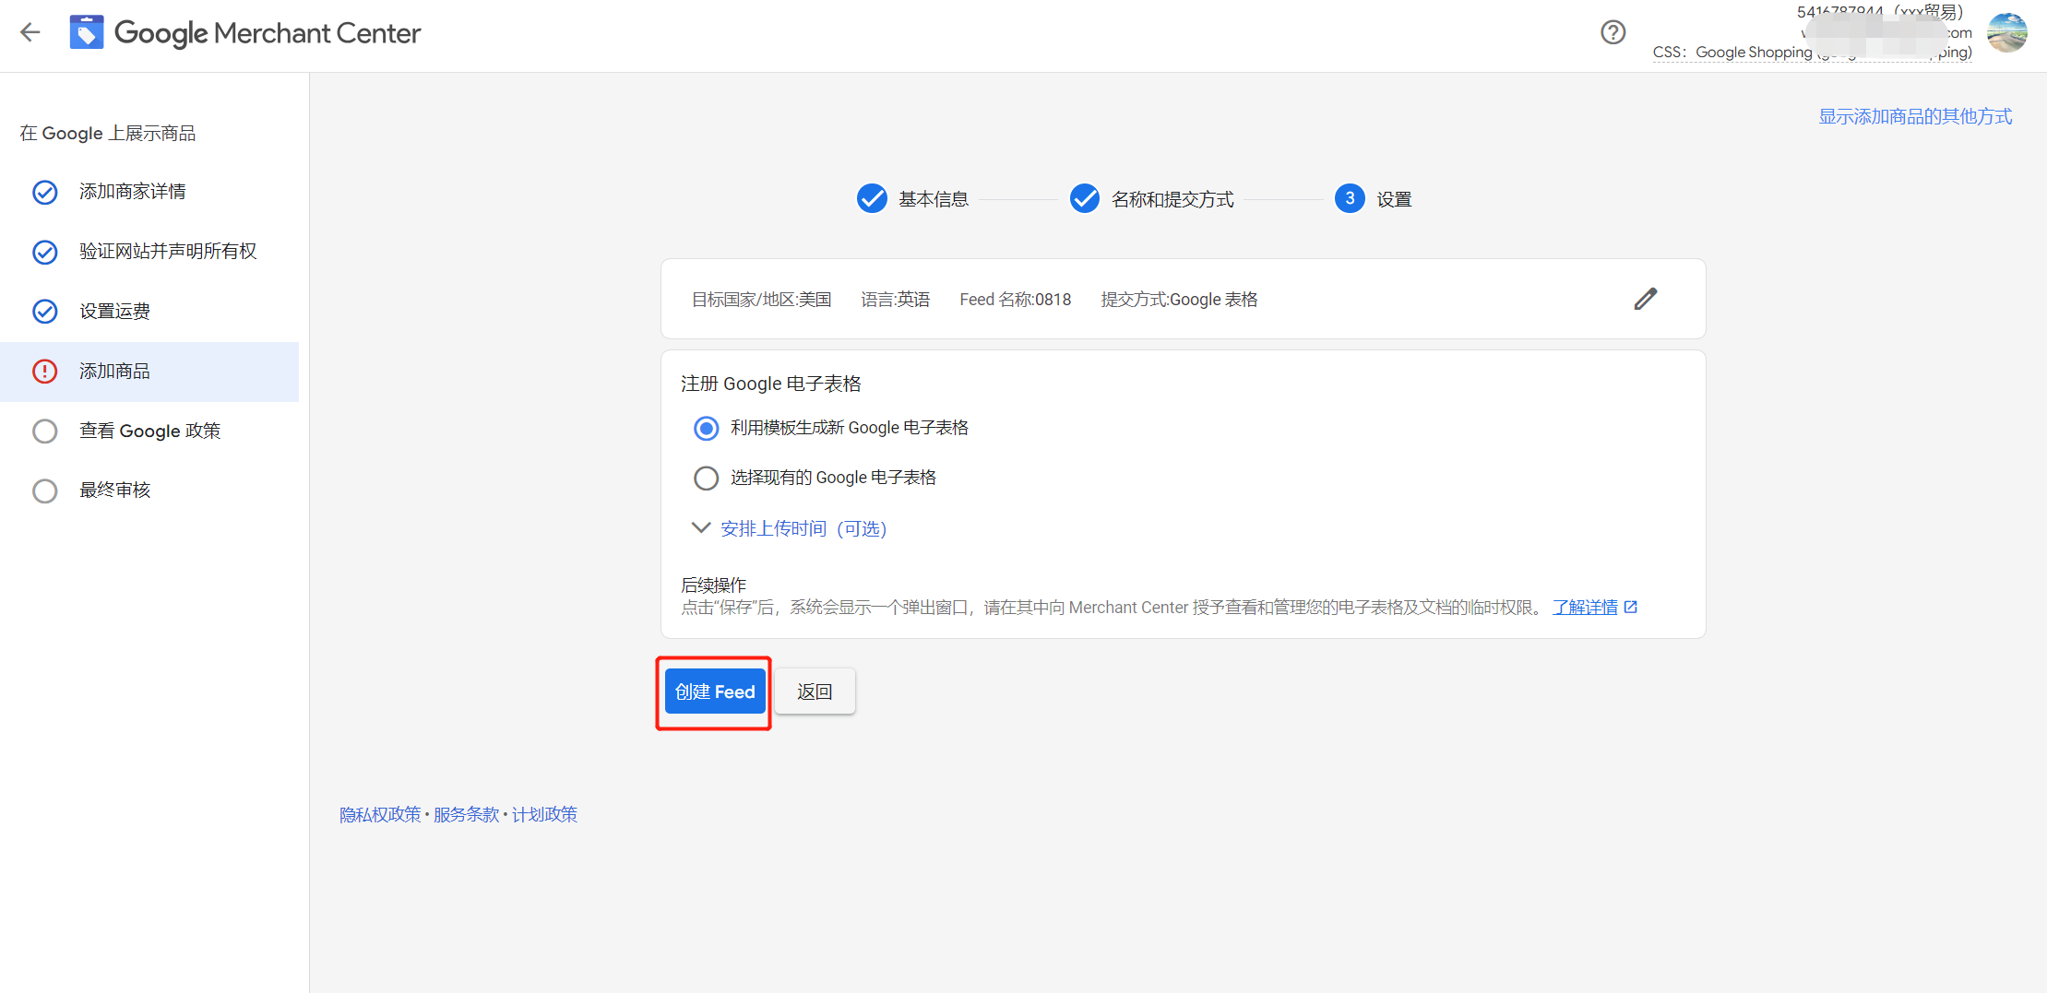Image resolution: width=2047 pixels, height=993 pixels.
Task: Click the 后续操作 heading
Action: click(714, 585)
